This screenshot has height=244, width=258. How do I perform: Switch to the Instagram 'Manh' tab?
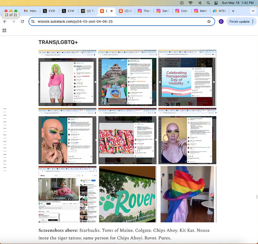tap(201, 11)
